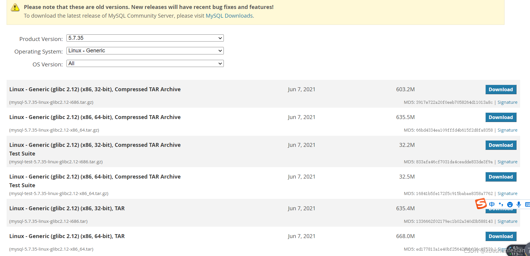Open Signature for mysql-5.7.35-linux-glibc2.12-x86_64.tar.gz
This screenshot has height=256, width=530.
coord(507,130)
